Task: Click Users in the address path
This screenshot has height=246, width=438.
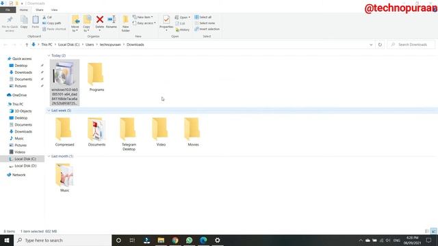Action: [x=90, y=44]
